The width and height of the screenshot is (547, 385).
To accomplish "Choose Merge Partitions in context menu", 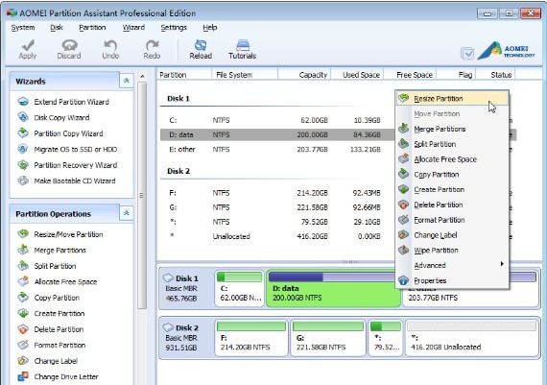I will pyautogui.click(x=452, y=129).
